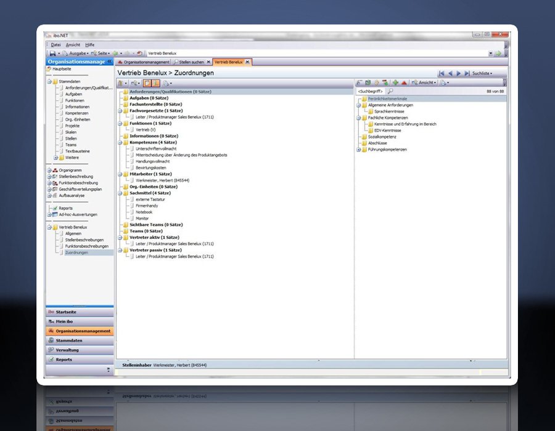Jump to first record in search list

coord(442,73)
